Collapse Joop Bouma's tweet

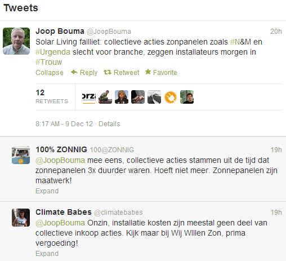tap(50, 73)
